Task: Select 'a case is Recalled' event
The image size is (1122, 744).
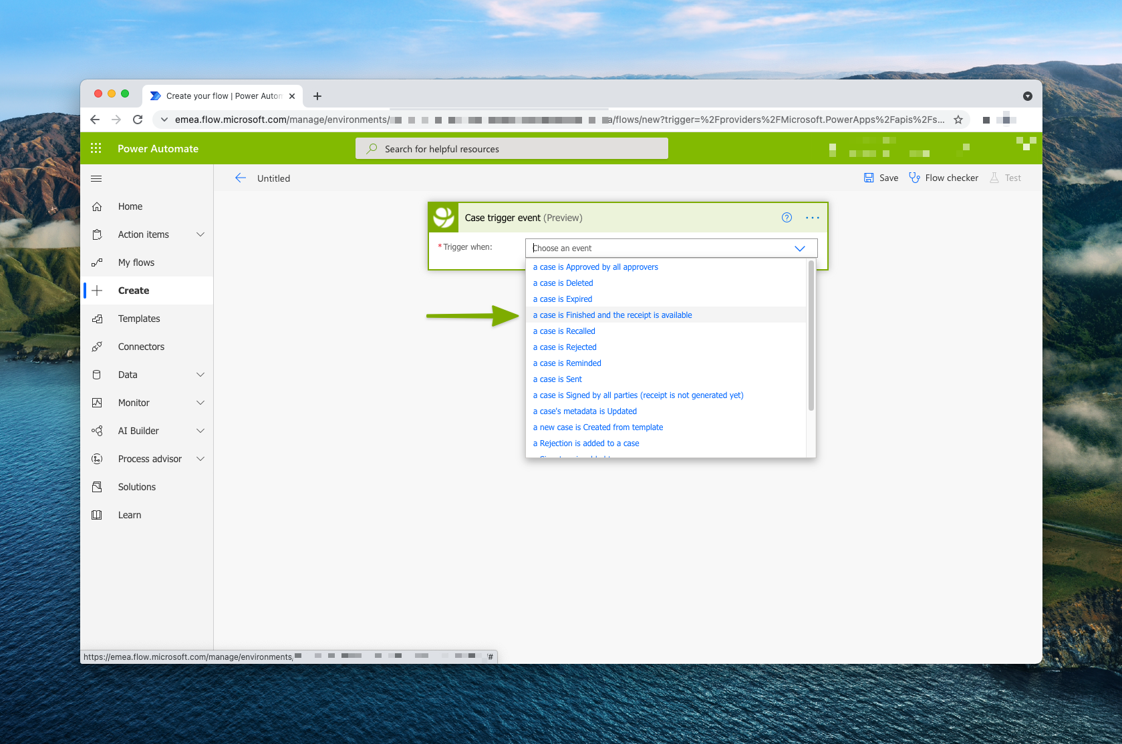Action: click(x=666, y=331)
